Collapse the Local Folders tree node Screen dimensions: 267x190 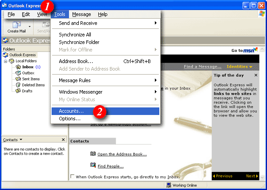coord(7,61)
